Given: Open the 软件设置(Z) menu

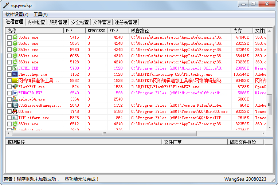Looking at the screenshot, I should [x=17, y=15].
